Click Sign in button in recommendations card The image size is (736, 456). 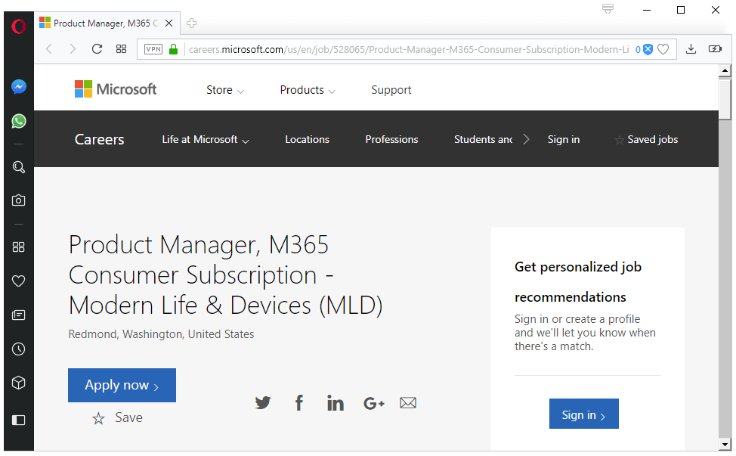(x=584, y=414)
